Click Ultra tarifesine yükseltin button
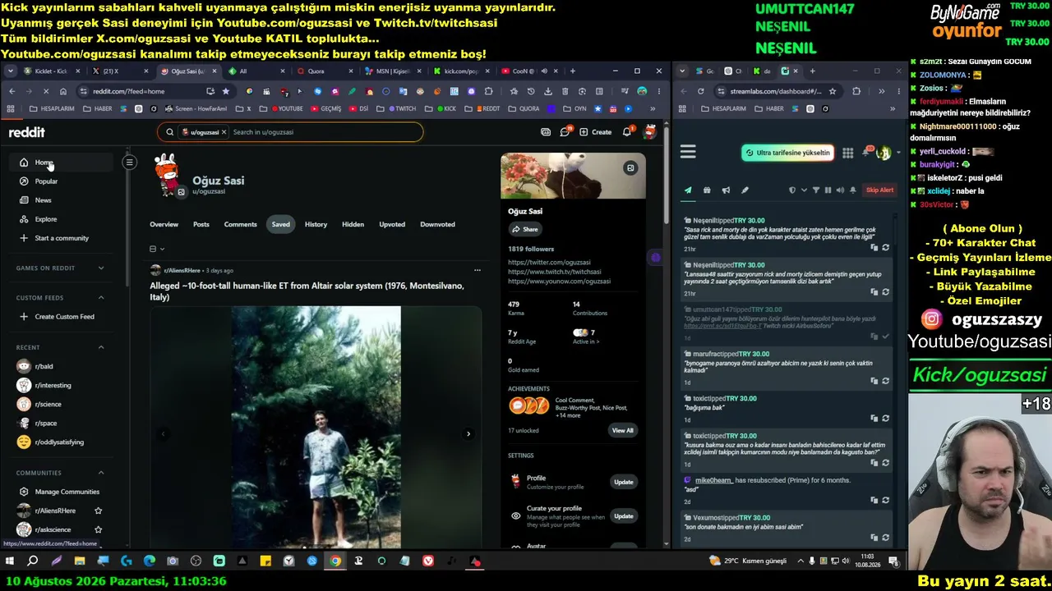The width and height of the screenshot is (1052, 591). click(787, 153)
